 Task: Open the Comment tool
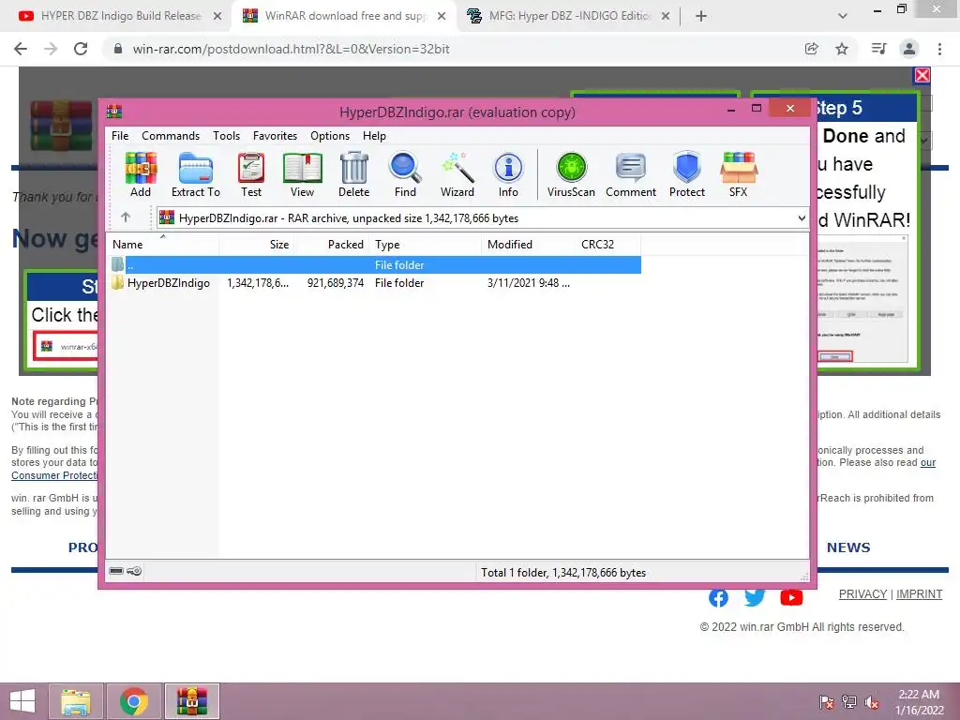click(x=631, y=174)
